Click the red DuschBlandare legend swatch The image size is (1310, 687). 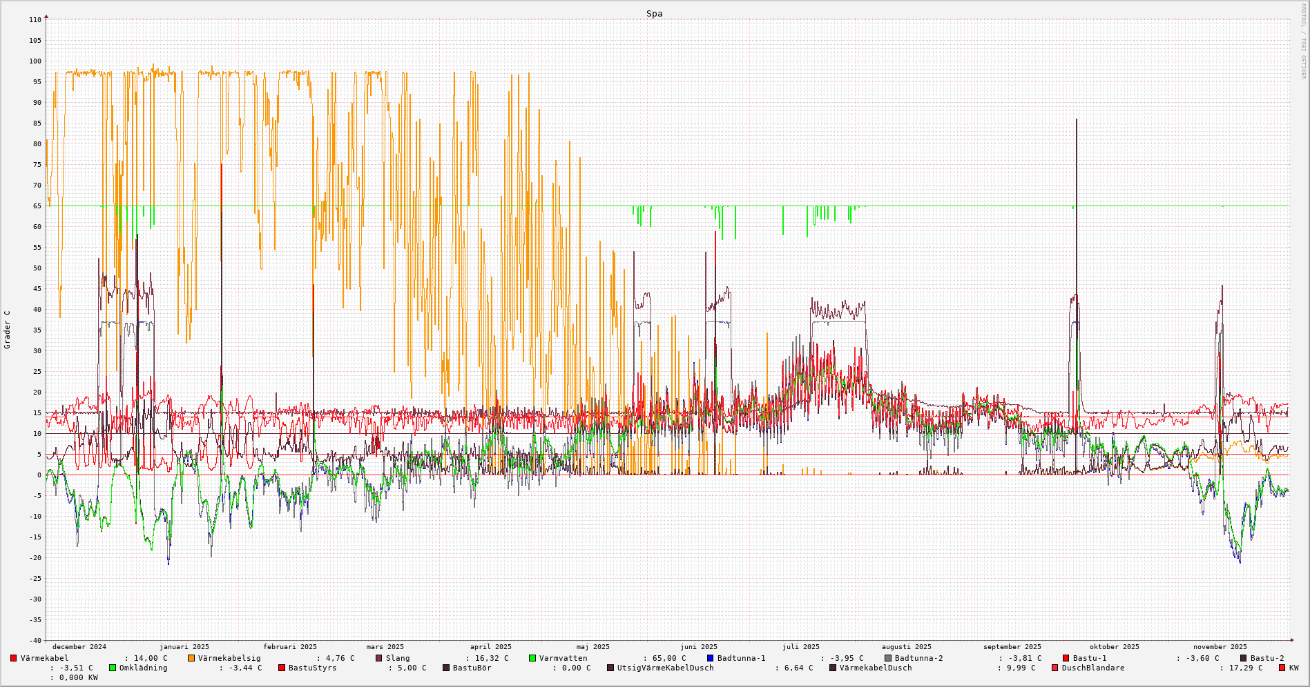tap(1054, 668)
